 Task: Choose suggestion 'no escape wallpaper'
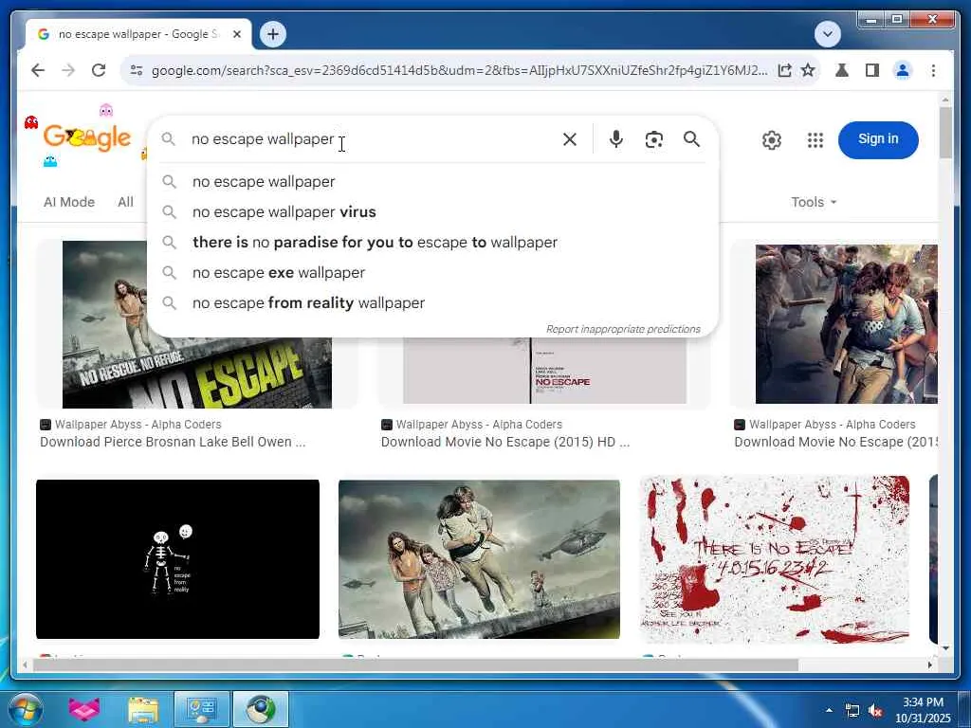pyautogui.click(x=432, y=181)
